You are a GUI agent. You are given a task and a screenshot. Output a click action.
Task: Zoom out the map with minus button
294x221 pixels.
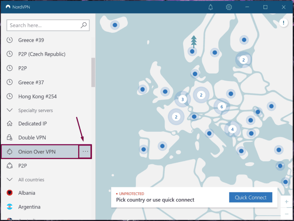[287, 213]
